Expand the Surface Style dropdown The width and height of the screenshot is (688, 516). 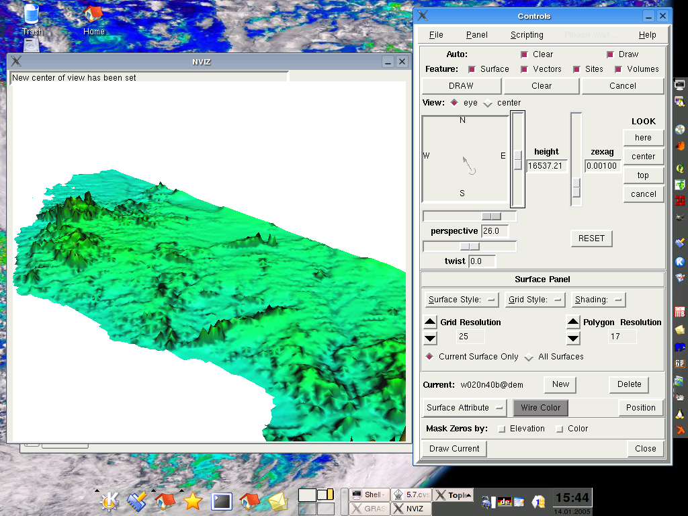[x=461, y=300]
